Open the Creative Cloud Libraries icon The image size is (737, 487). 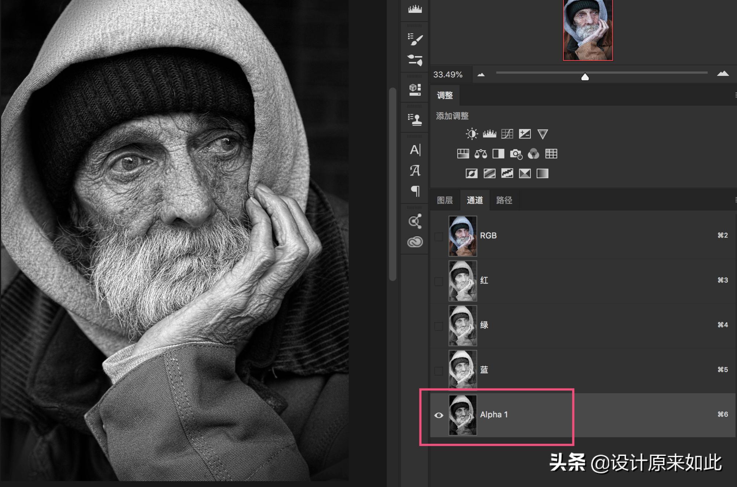415,241
